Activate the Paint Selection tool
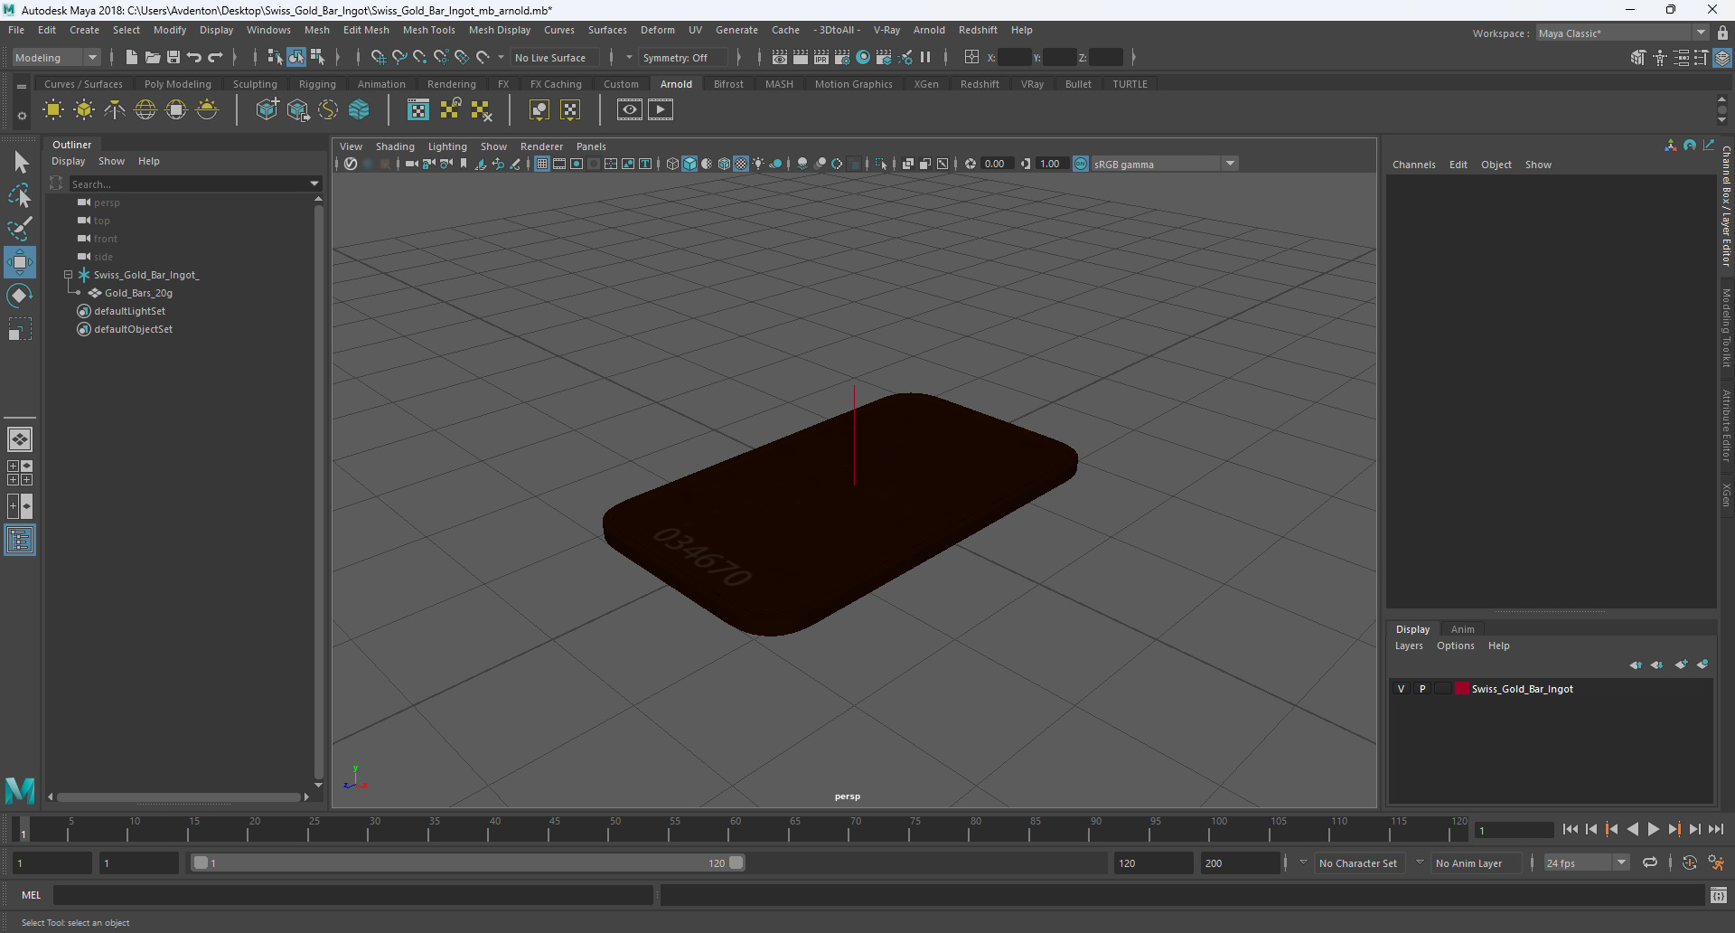Viewport: 1735px width, 933px height. 20,229
